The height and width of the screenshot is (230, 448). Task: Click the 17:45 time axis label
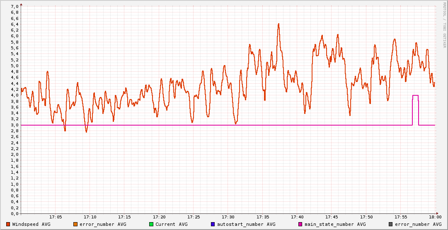pos(332,217)
